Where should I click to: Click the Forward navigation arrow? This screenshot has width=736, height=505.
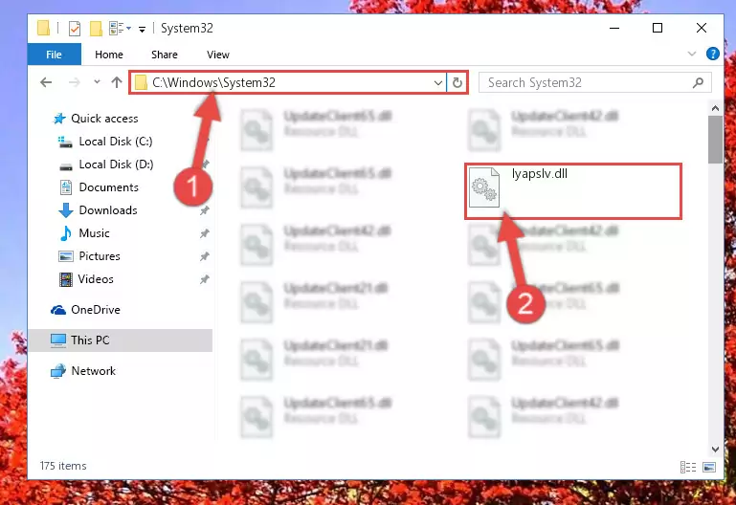point(74,82)
